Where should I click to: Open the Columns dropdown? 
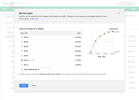pyautogui.click(x=10, y=32)
